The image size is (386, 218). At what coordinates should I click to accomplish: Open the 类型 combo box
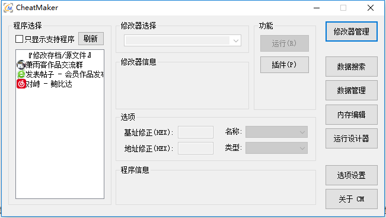276,149
